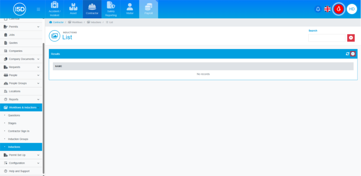Add a new induction with plus icon
Screen dimensions: 361x176
coord(353,54)
